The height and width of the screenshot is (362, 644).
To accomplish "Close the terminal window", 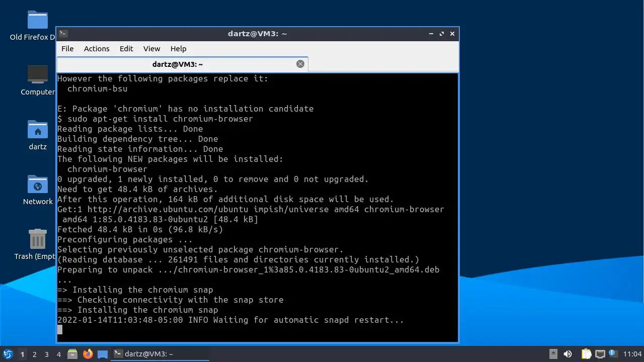I will click(452, 34).
